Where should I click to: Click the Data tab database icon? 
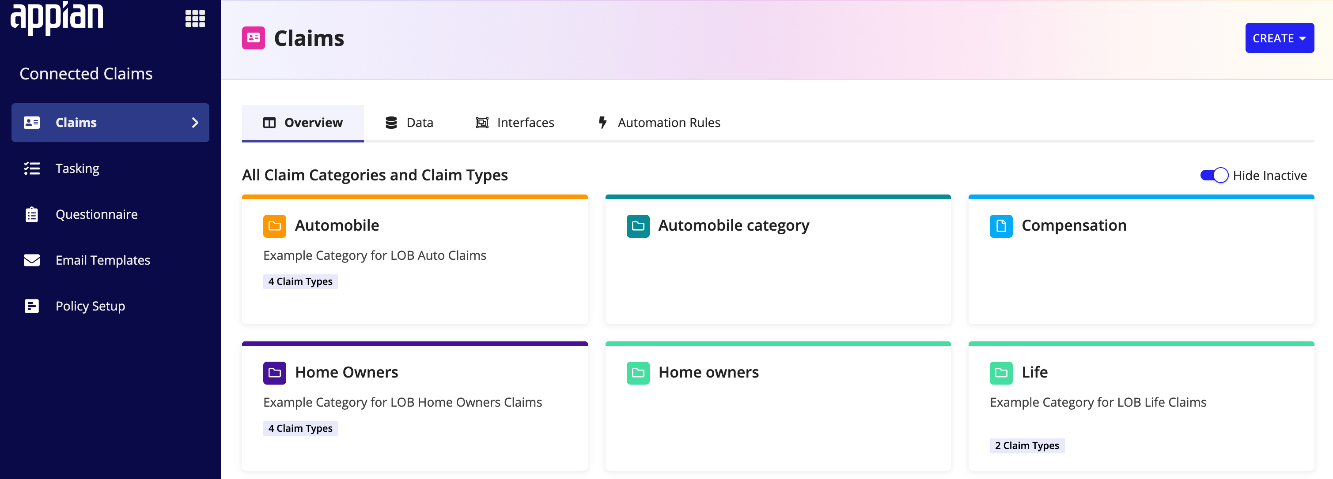click(391, 123)
